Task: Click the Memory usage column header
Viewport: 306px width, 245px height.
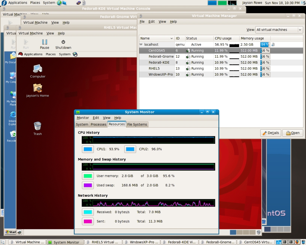Action: [255, 38]
